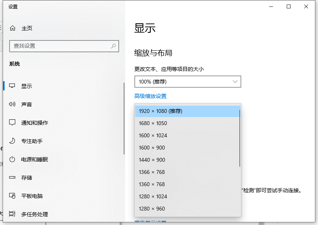Click the 电源和睡眠 power icon
The width and height of the screenshot is (318, 225).
[x=13, y=159]
